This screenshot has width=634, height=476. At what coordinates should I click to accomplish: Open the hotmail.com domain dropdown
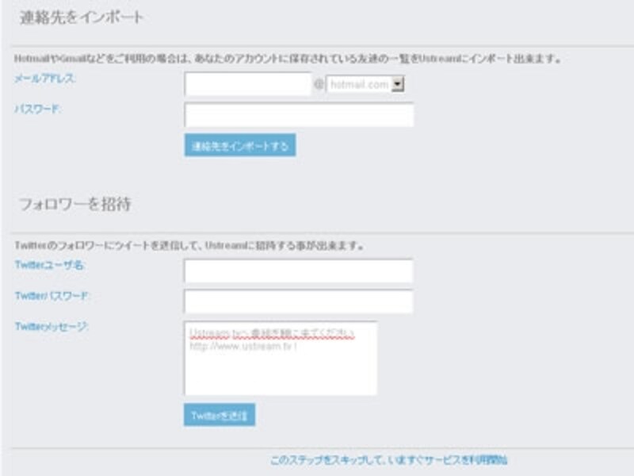coord(365,84)
